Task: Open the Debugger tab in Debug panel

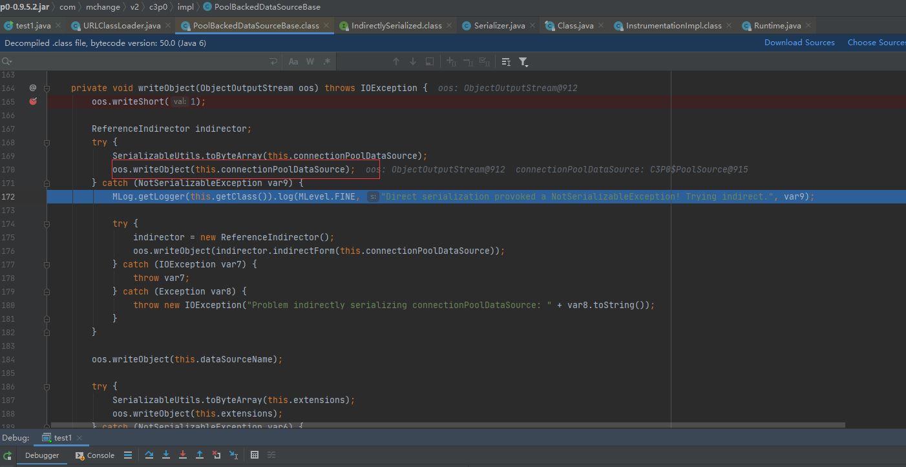Action: 42,455
